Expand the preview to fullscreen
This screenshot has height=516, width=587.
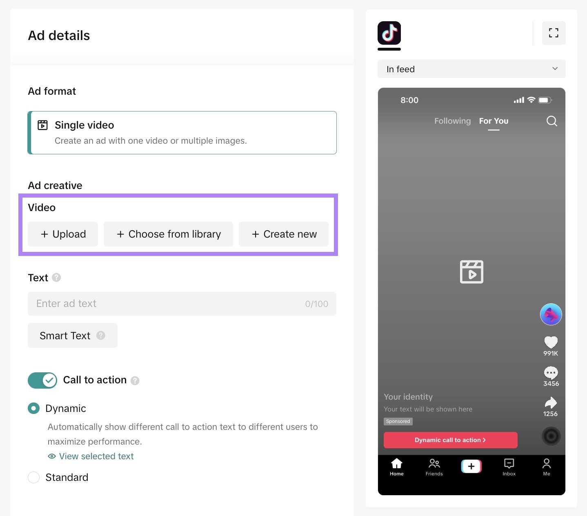(x=554, y=33)
